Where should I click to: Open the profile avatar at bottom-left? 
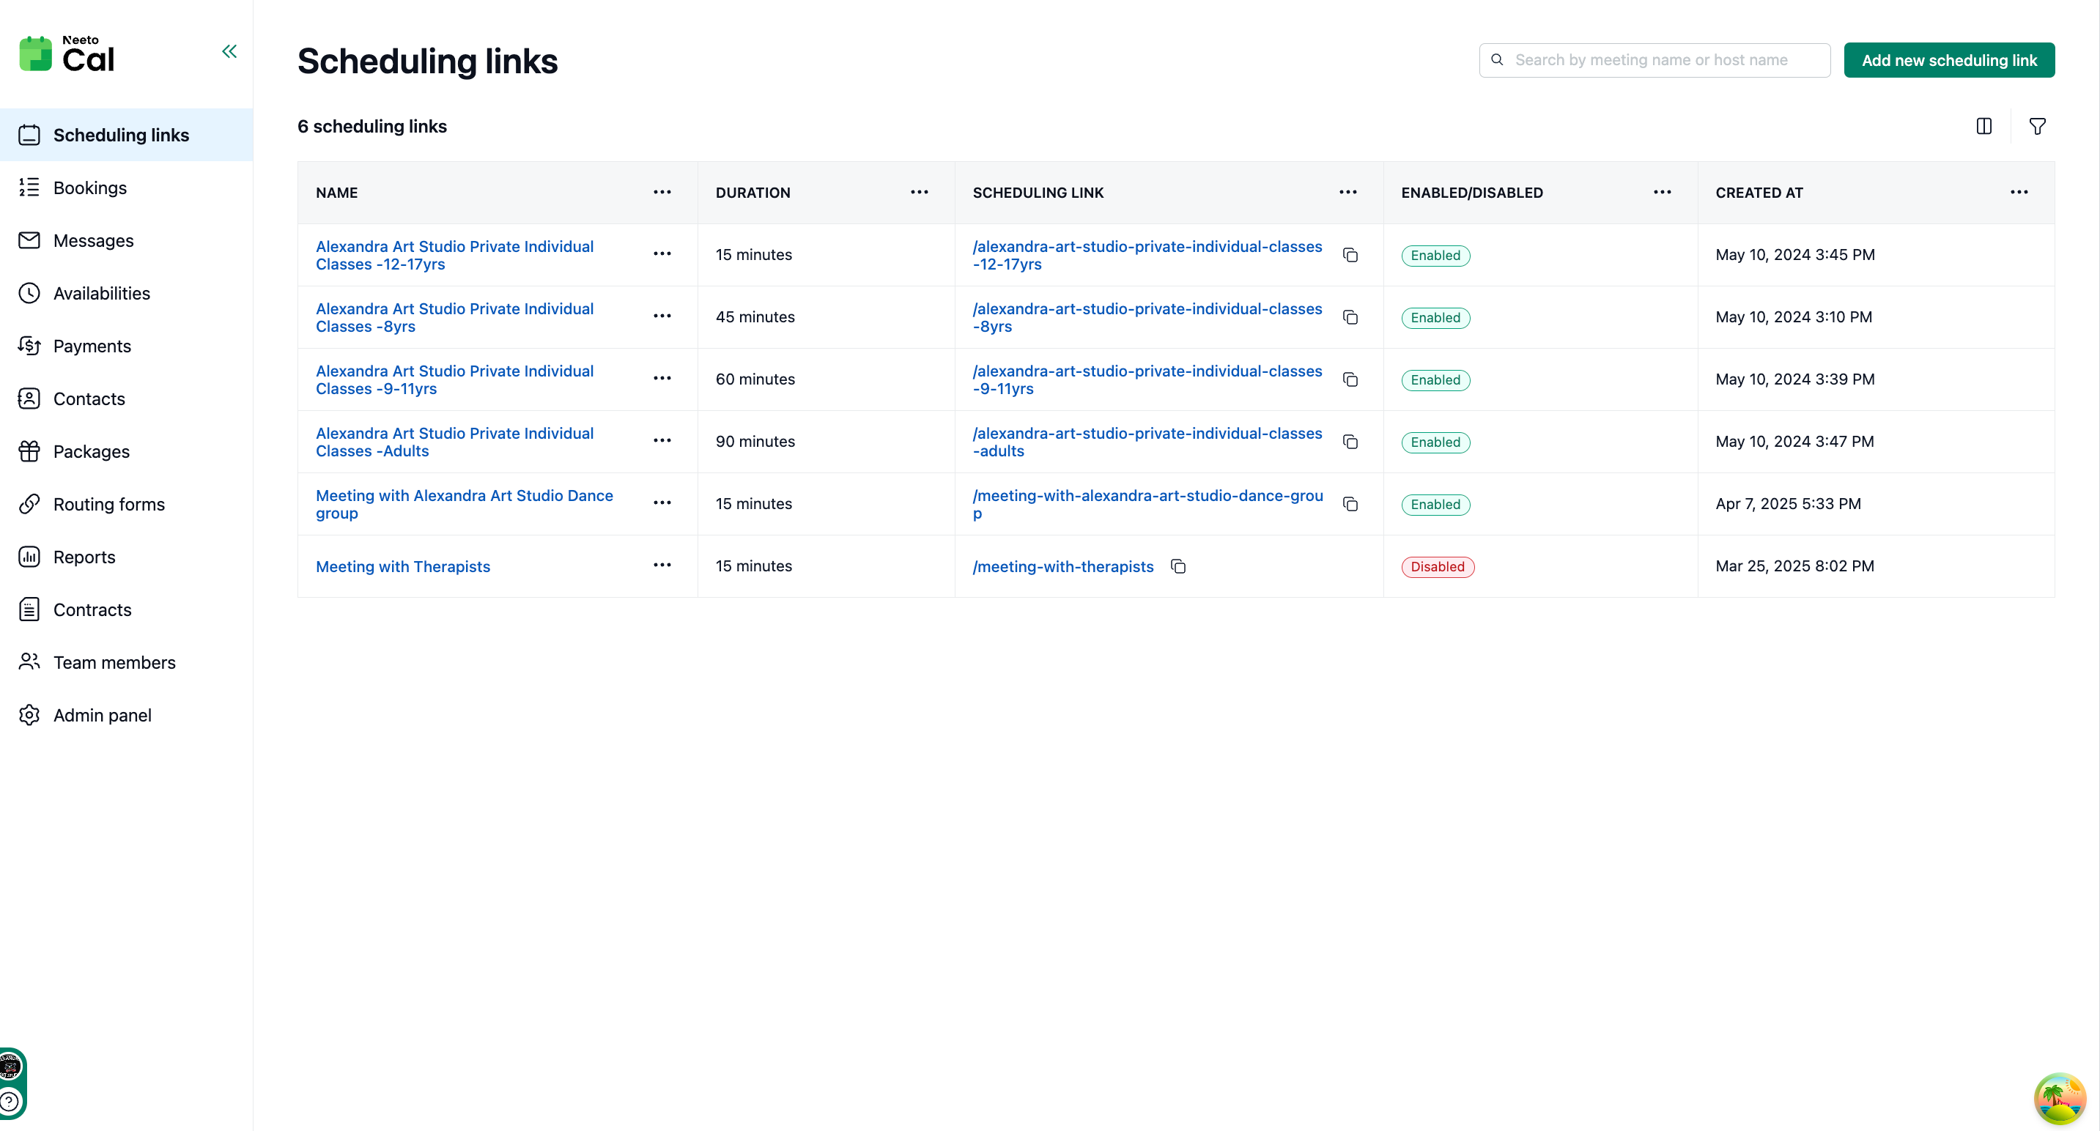click(10, 1066)
